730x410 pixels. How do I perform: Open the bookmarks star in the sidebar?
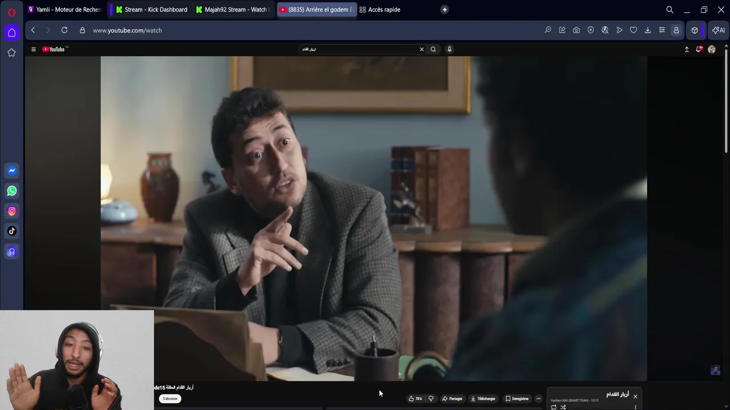pos(11,52)
